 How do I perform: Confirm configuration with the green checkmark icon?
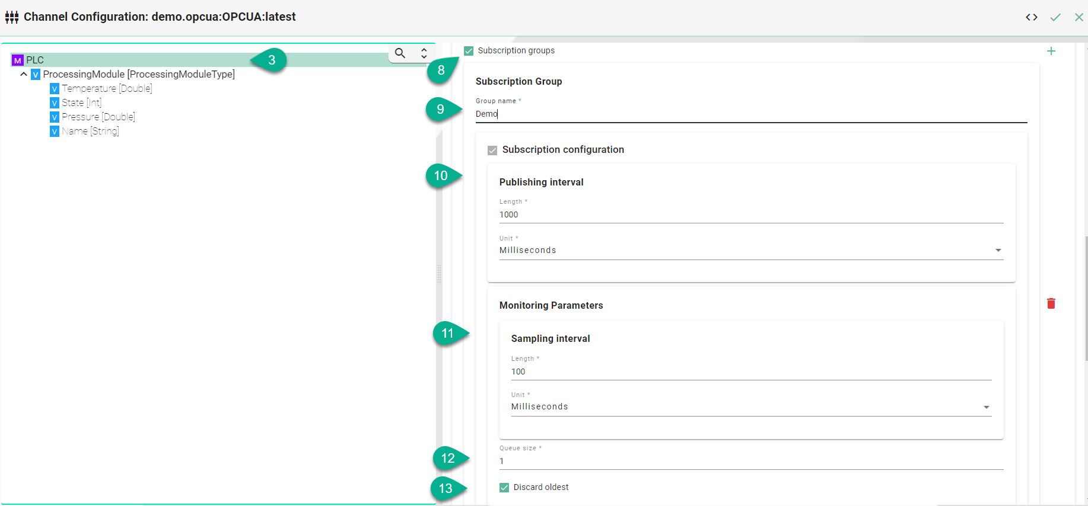[x=1055, y=17]
